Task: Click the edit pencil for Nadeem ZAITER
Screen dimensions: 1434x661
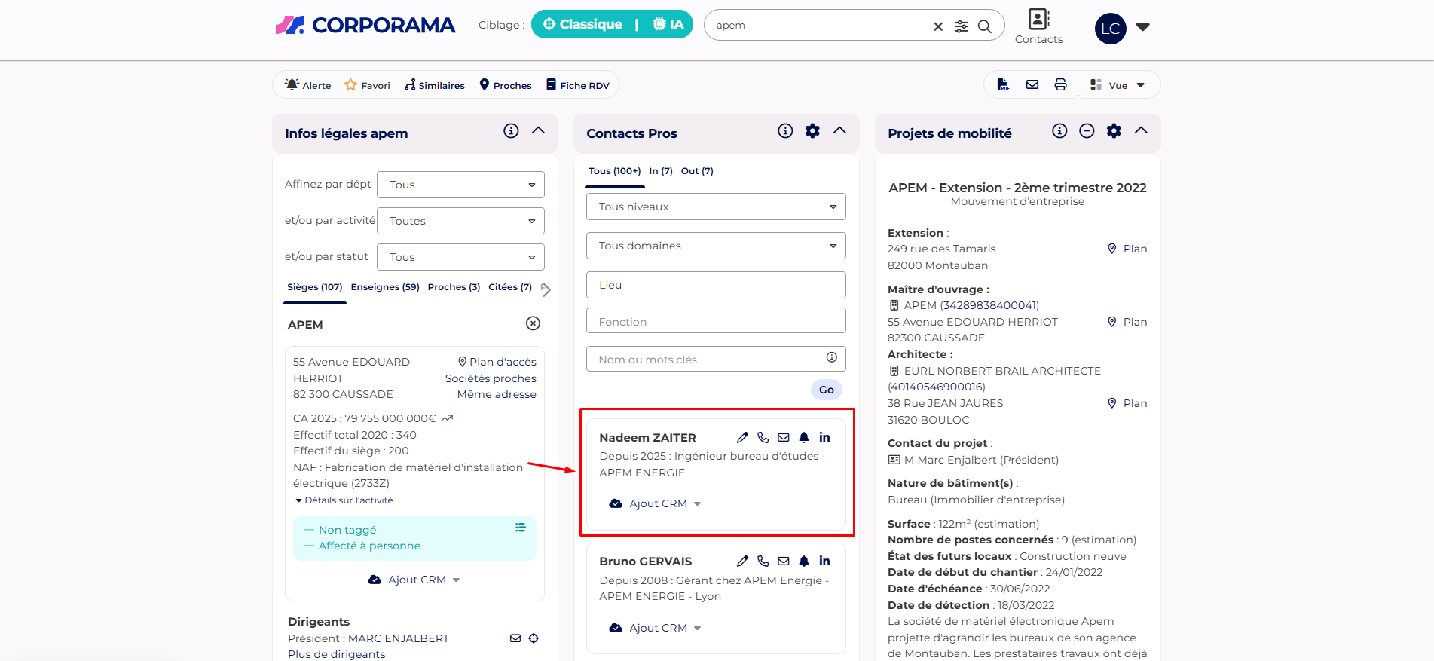Action: click(742, 437)
